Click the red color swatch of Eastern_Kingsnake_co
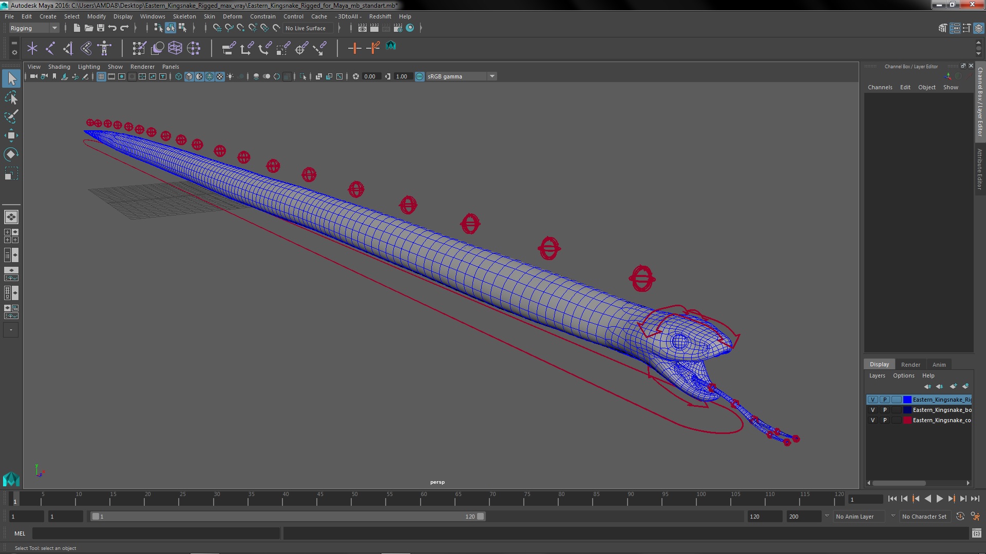Screen dimensions: 986x554 tap(907, 420)
